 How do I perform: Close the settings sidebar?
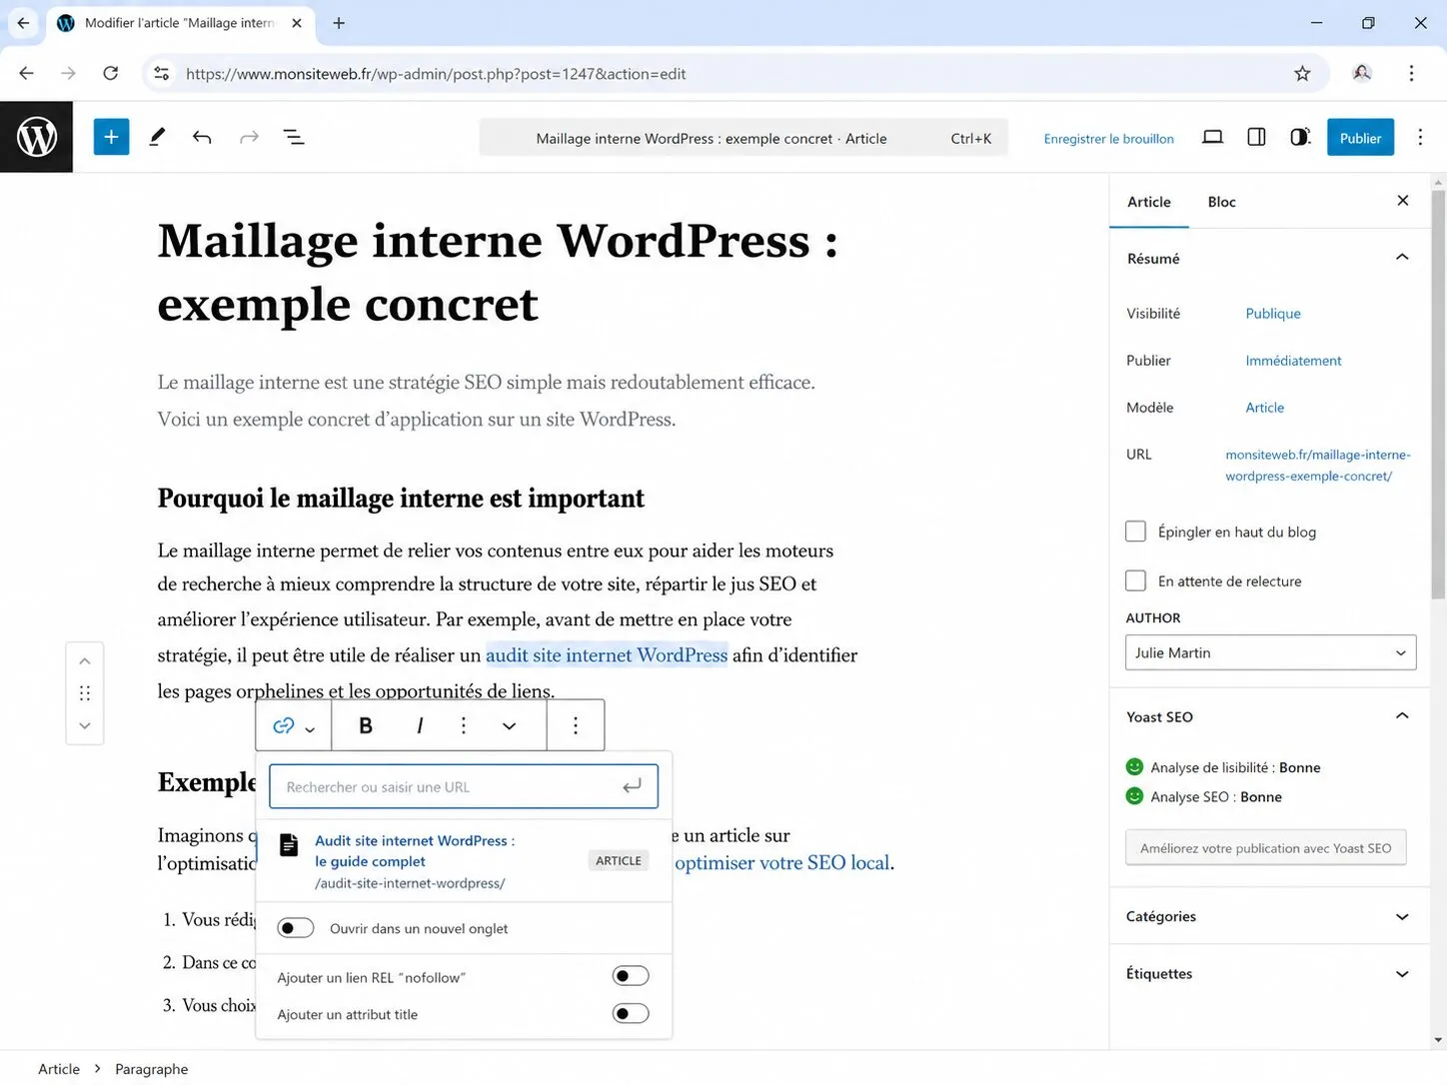1403,201
